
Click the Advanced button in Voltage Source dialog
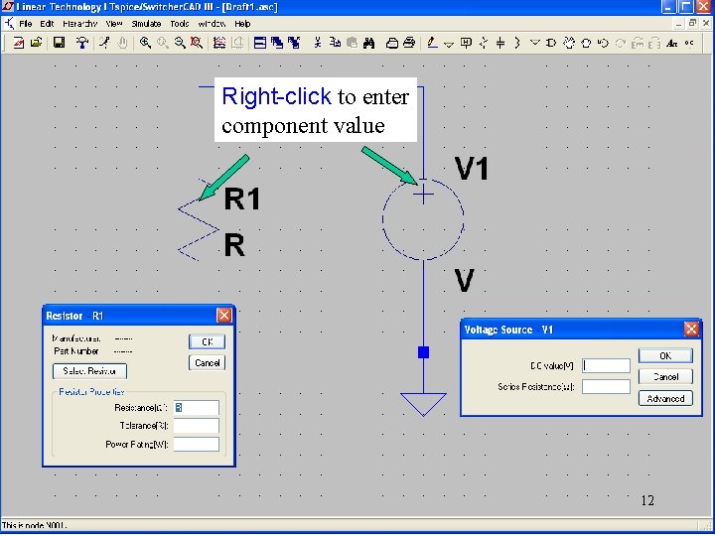(665, 398)
